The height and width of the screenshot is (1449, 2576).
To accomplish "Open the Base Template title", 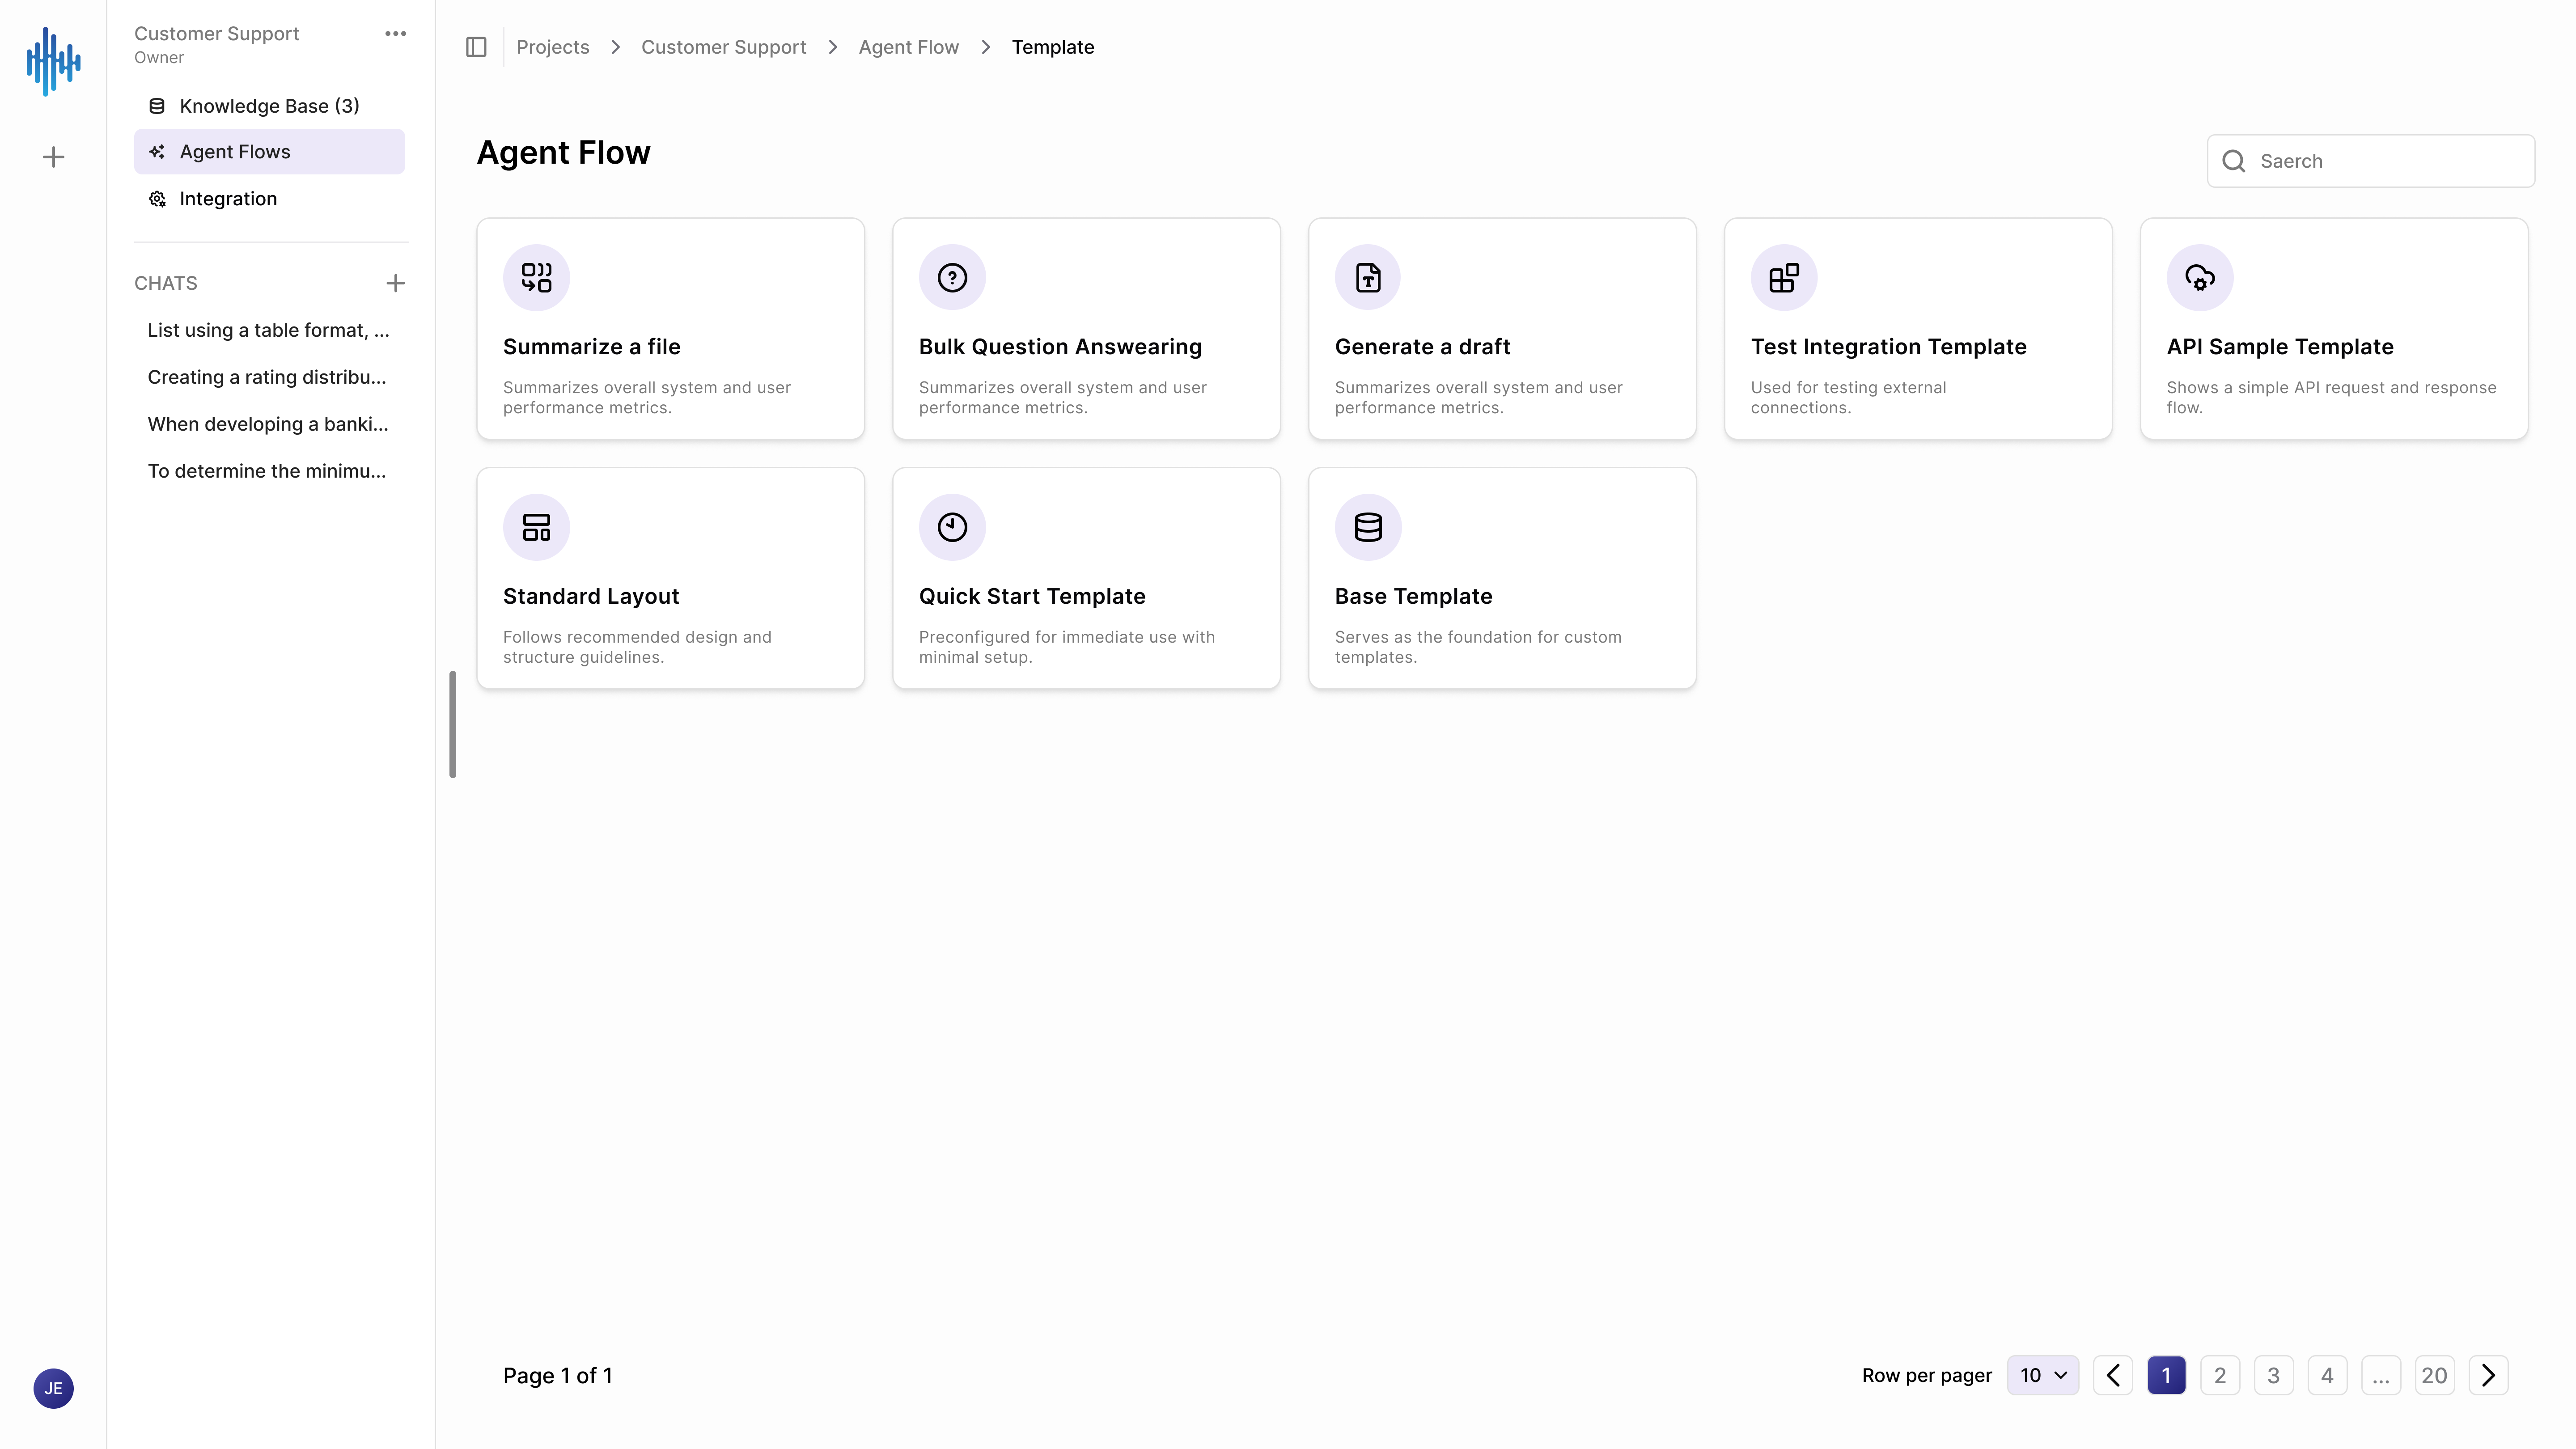I will point(1413,596).
